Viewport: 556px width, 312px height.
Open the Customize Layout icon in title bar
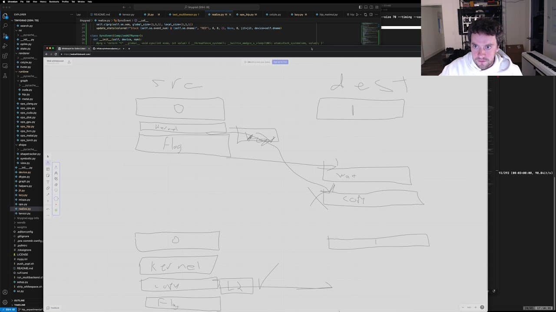click(x=377, y=7)
